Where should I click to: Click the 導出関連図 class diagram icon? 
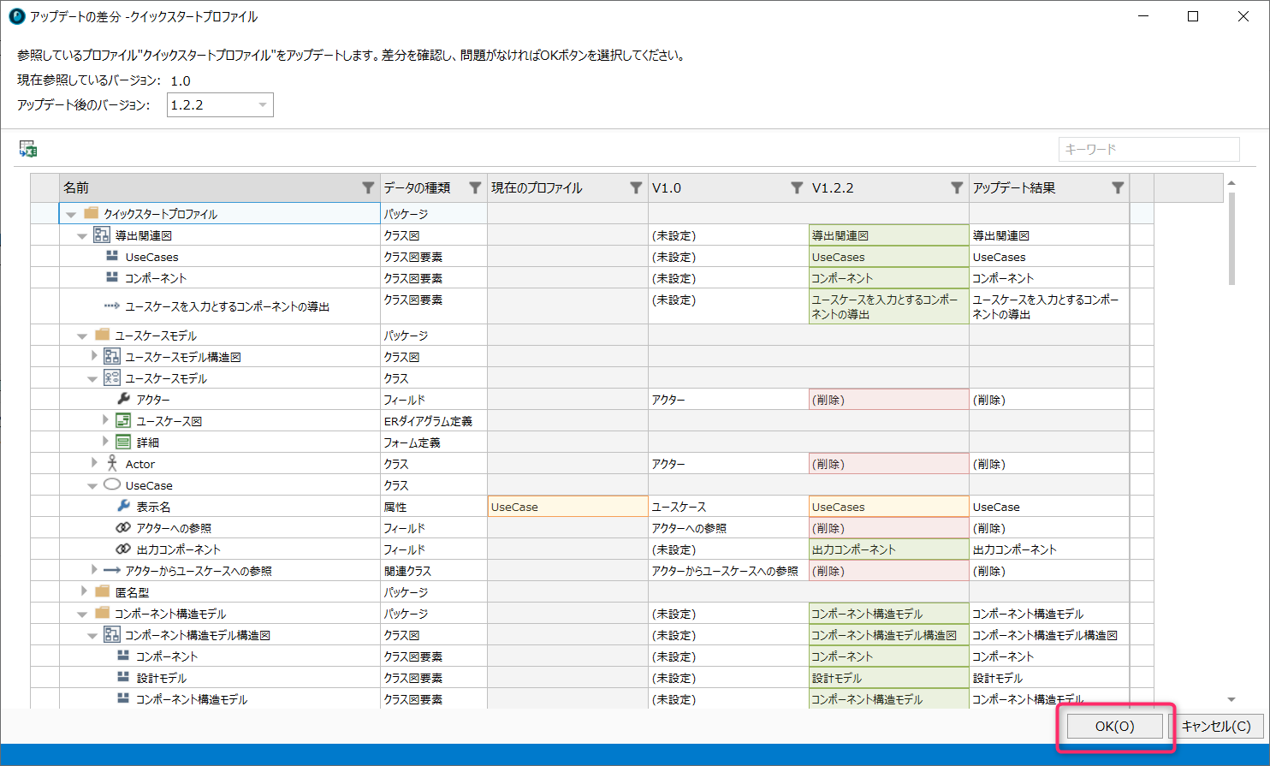(x=102, y=235)
